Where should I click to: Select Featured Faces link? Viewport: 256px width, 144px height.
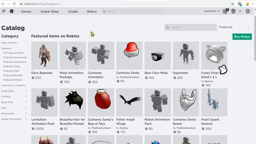(12, 66)
